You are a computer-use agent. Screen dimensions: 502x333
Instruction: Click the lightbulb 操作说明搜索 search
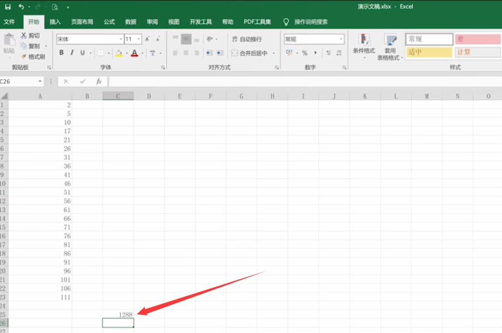305,22
